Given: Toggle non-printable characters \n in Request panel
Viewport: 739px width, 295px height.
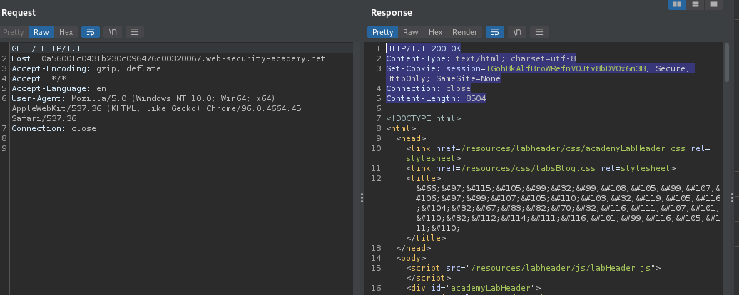Looking at the screenshot, I should 113,32.
